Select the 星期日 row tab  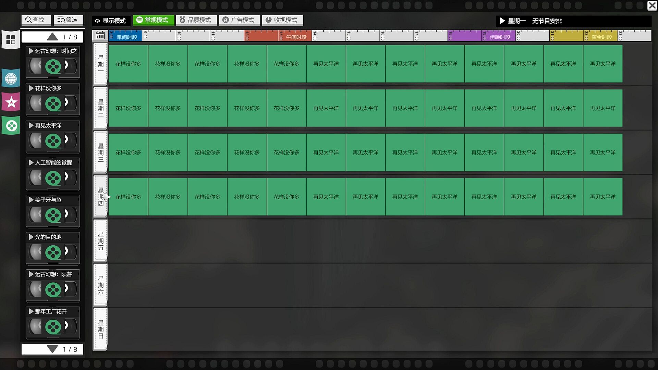point(100,329)
